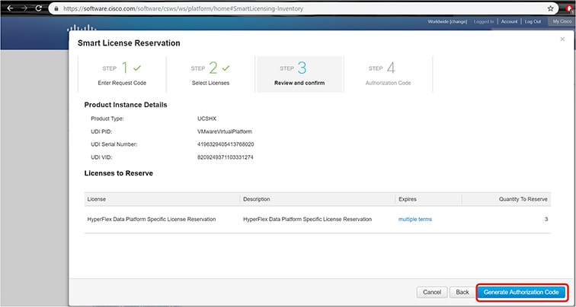
Task: Select UDI VID value 8209249371103331274
Action: 226,157
